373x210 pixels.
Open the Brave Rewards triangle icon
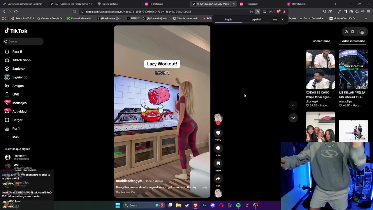[x=284, y=12]
